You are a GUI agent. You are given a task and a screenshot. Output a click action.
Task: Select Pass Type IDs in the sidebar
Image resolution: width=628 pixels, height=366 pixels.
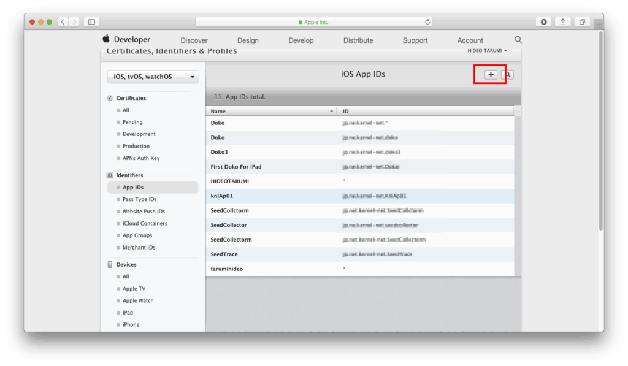click(139, 199)
